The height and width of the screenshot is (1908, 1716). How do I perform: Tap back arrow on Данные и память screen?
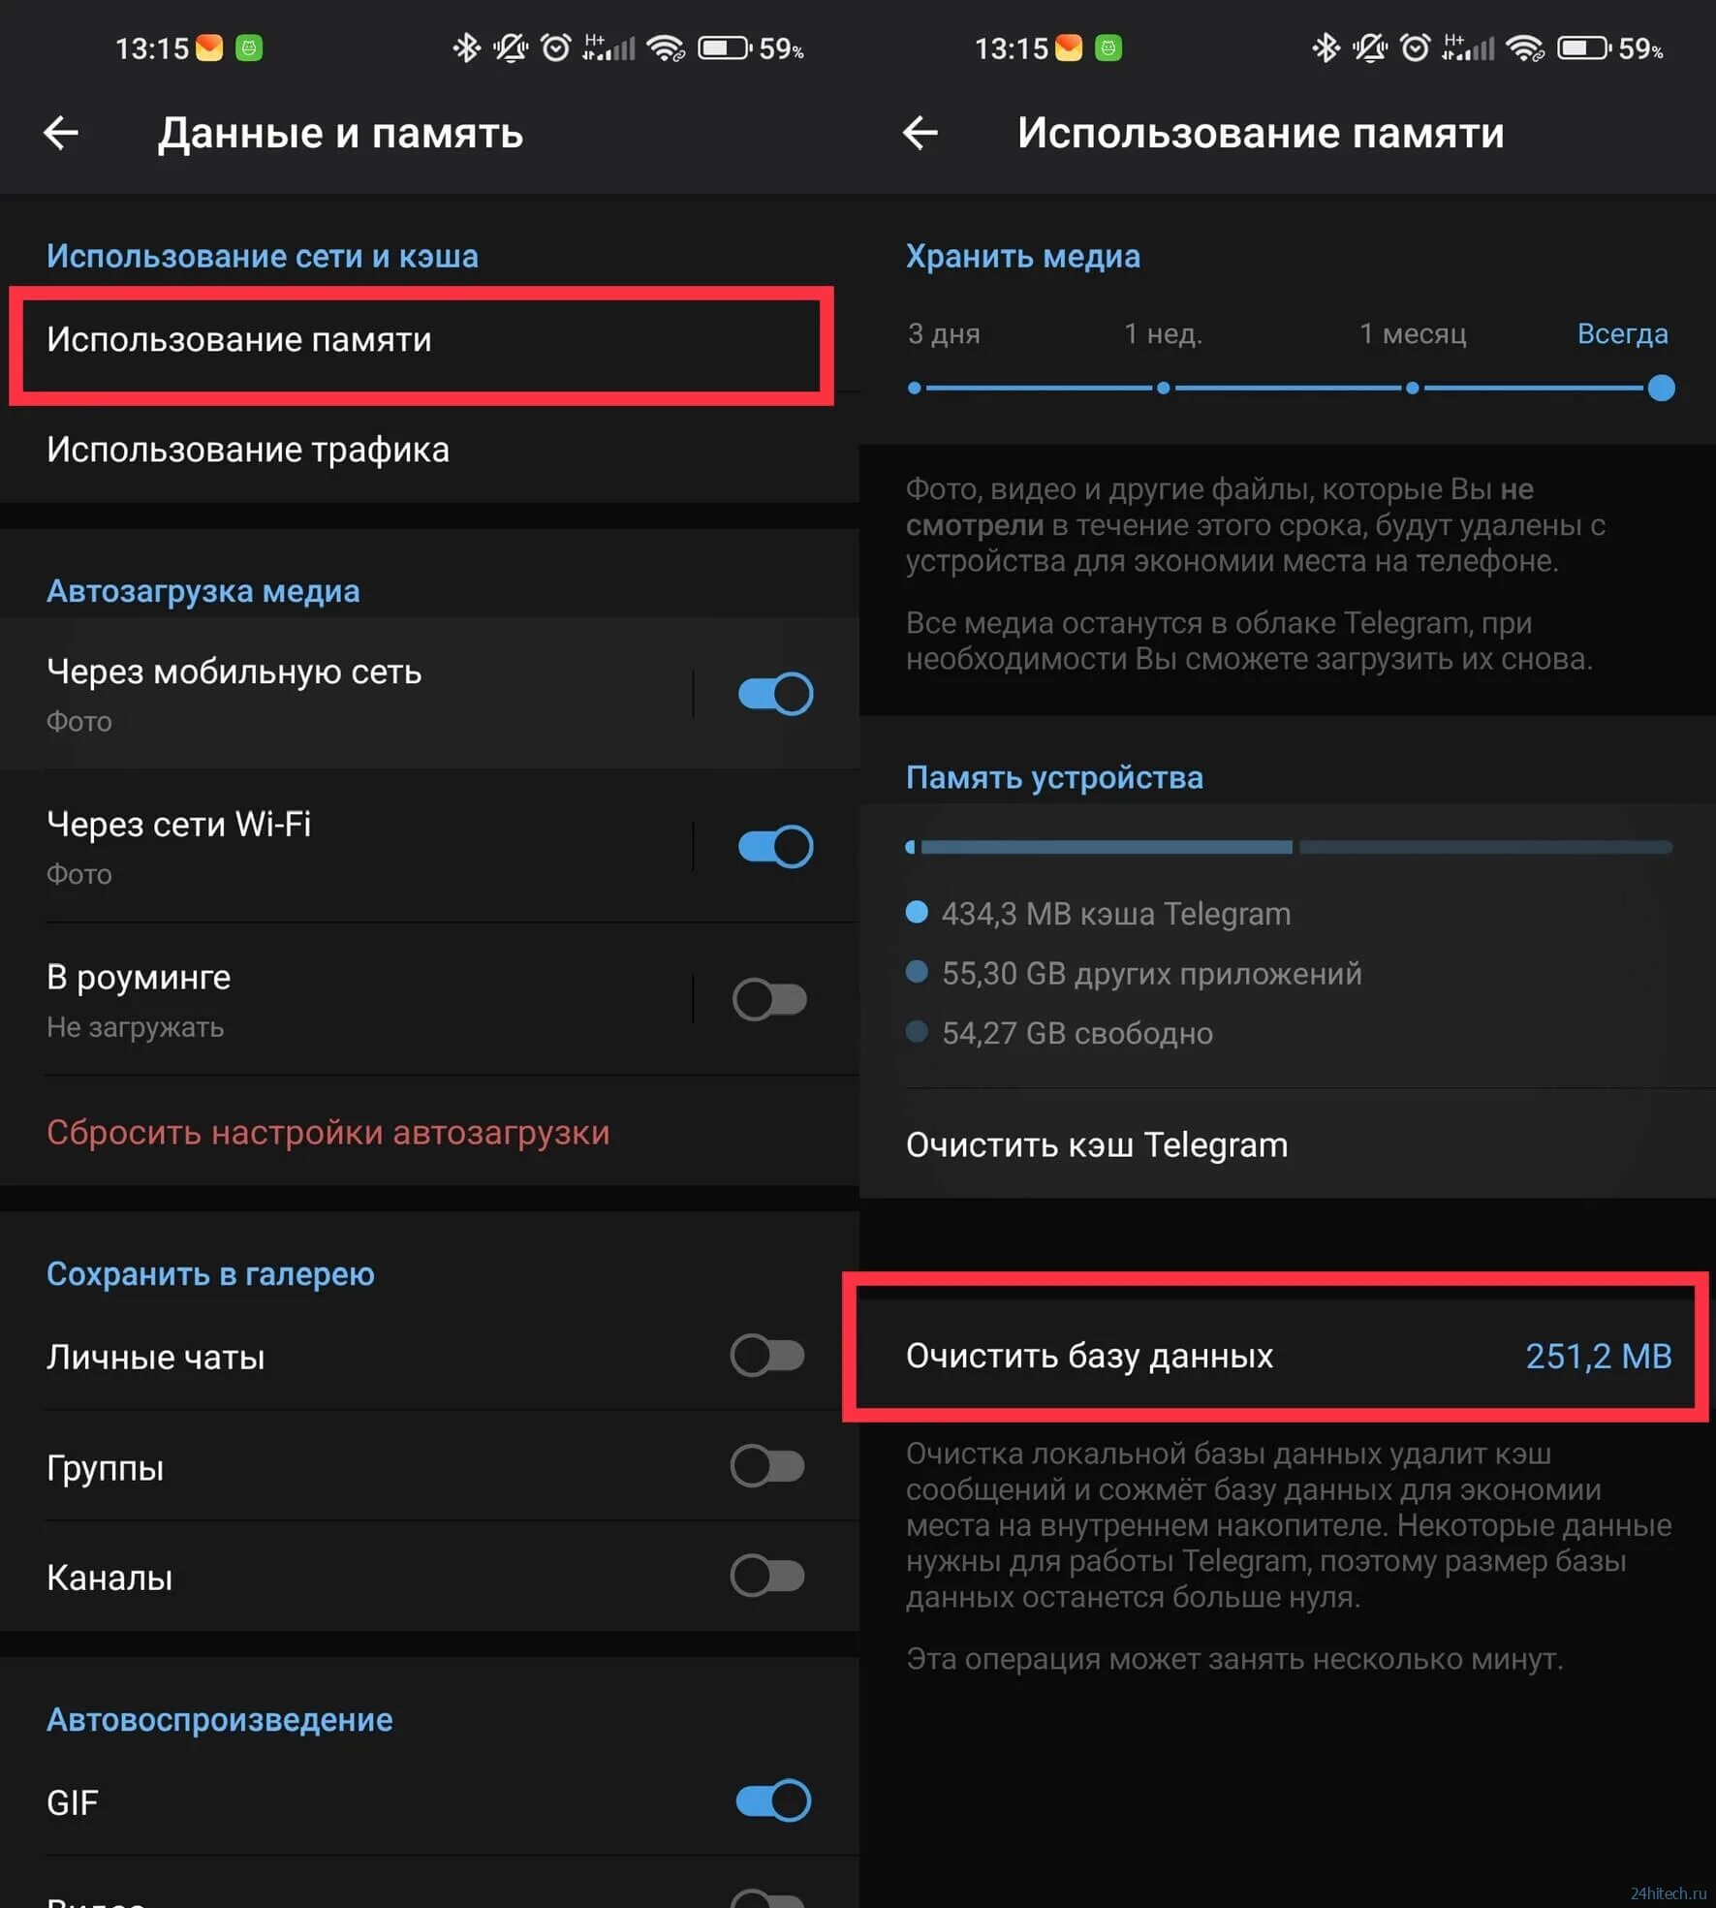[x=61, y=133]
